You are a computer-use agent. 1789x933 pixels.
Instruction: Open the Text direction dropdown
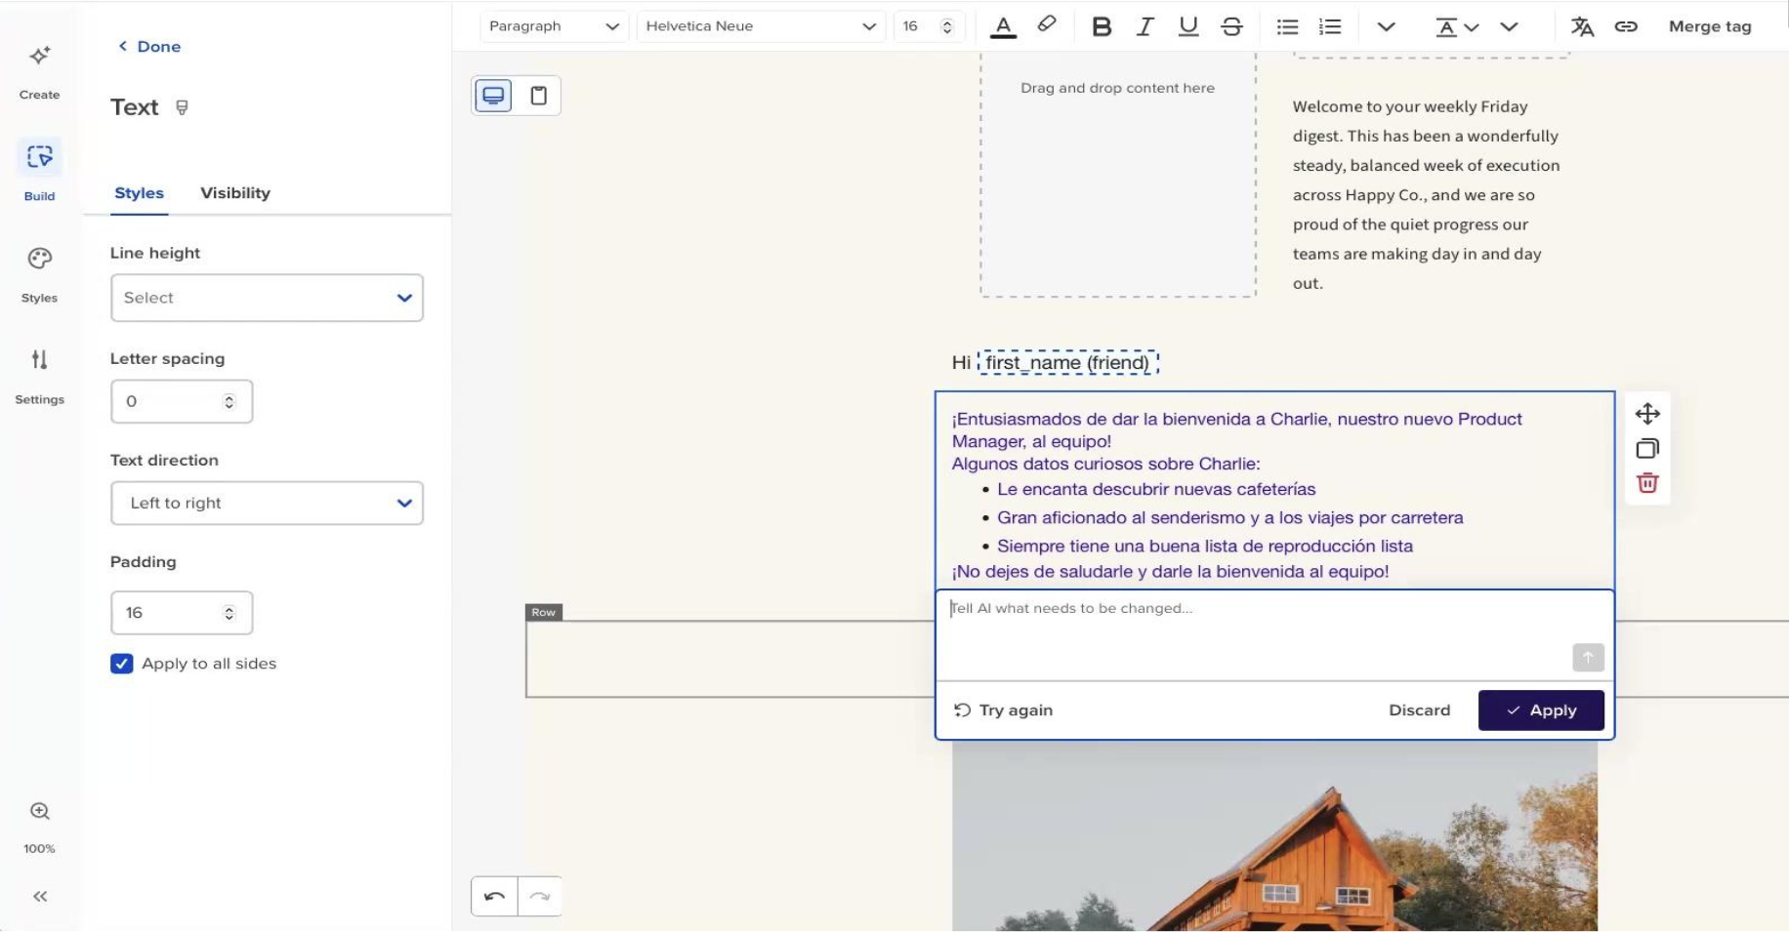[267, 503]
